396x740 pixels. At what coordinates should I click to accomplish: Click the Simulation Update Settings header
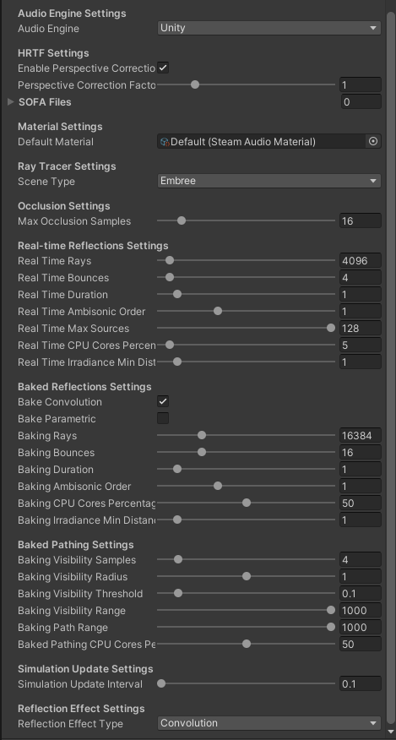point(85,669)
